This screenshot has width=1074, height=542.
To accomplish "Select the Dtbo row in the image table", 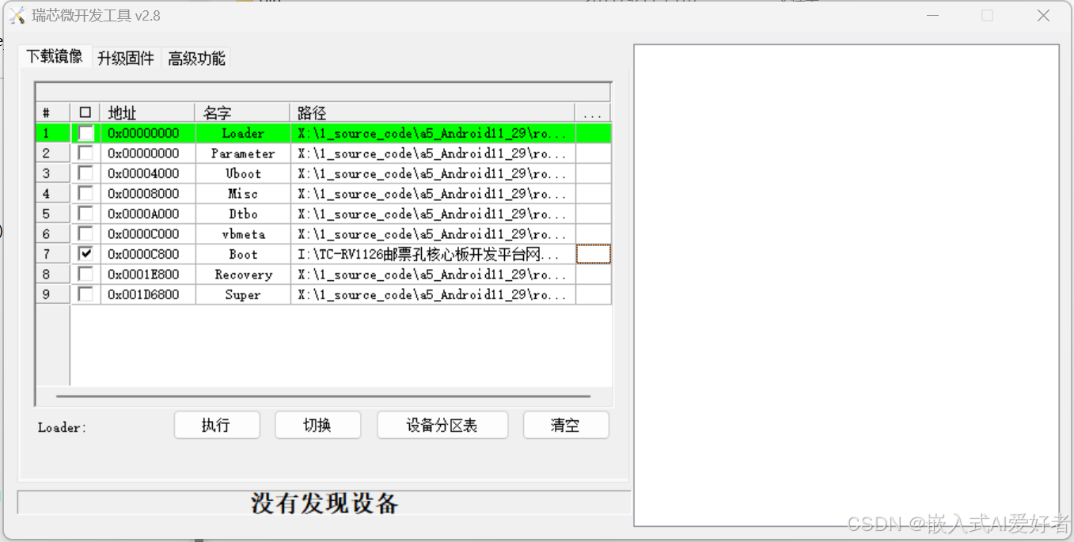I will pos(242,213).
